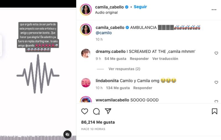221x140 pixels.
Task: Like dreamy.cabello's comment with its heart
Action: tap(216, 53)
